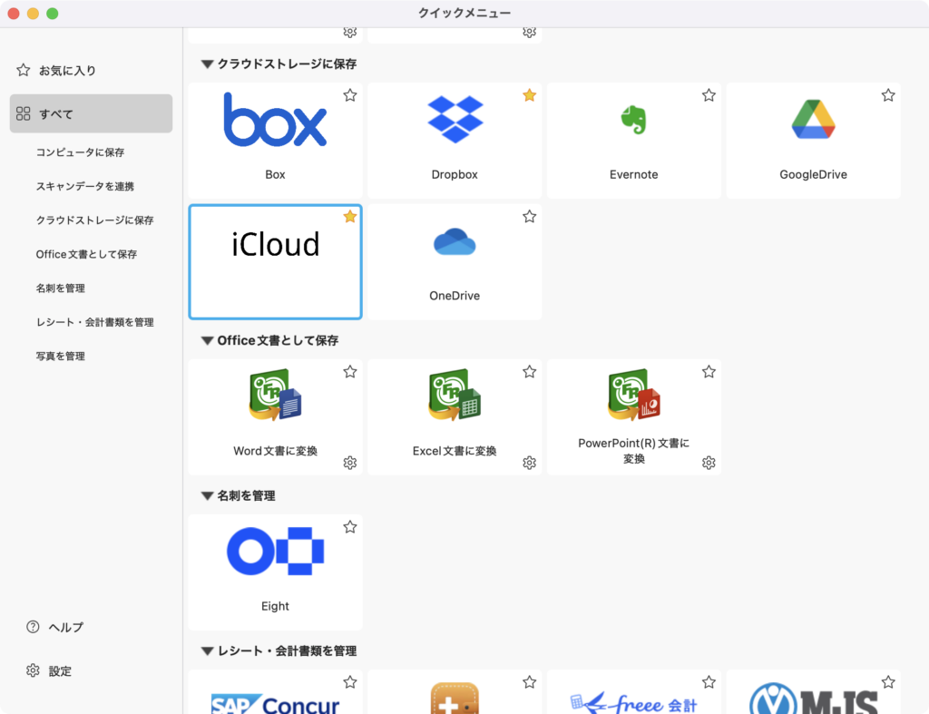The height and width of the screenshot is (714, 929).
Task: Open settings gear for Excel文書に変換
Action: (530, 463)
